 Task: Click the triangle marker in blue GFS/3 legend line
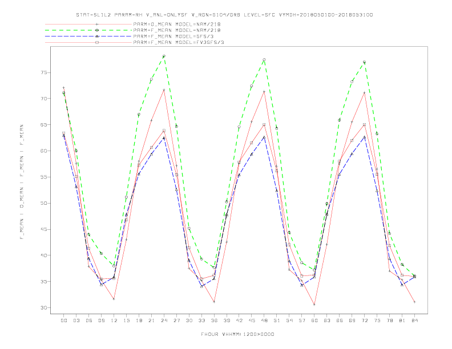(97, 36)
